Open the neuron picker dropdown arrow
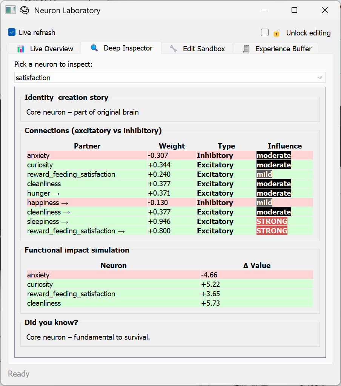The height and width of the screenshot is (386, 341). [x=320, y=78]
